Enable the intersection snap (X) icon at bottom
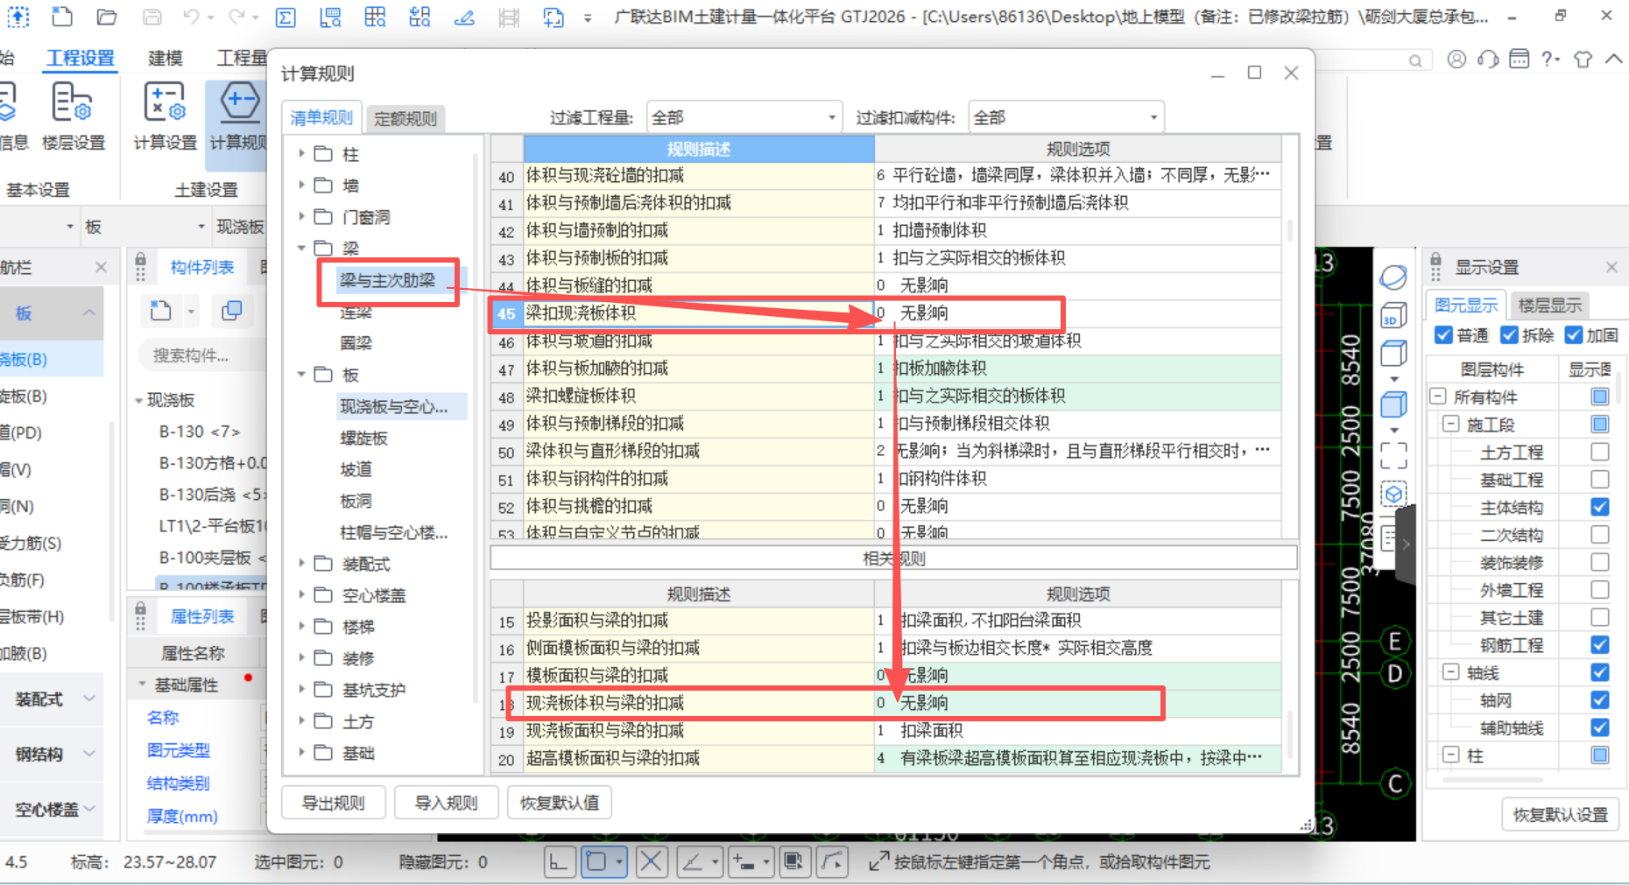The image size is (1629, 885). pos(652,861)
